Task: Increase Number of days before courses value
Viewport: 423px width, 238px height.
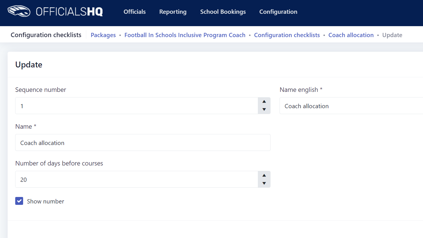Action: [264, 175]
